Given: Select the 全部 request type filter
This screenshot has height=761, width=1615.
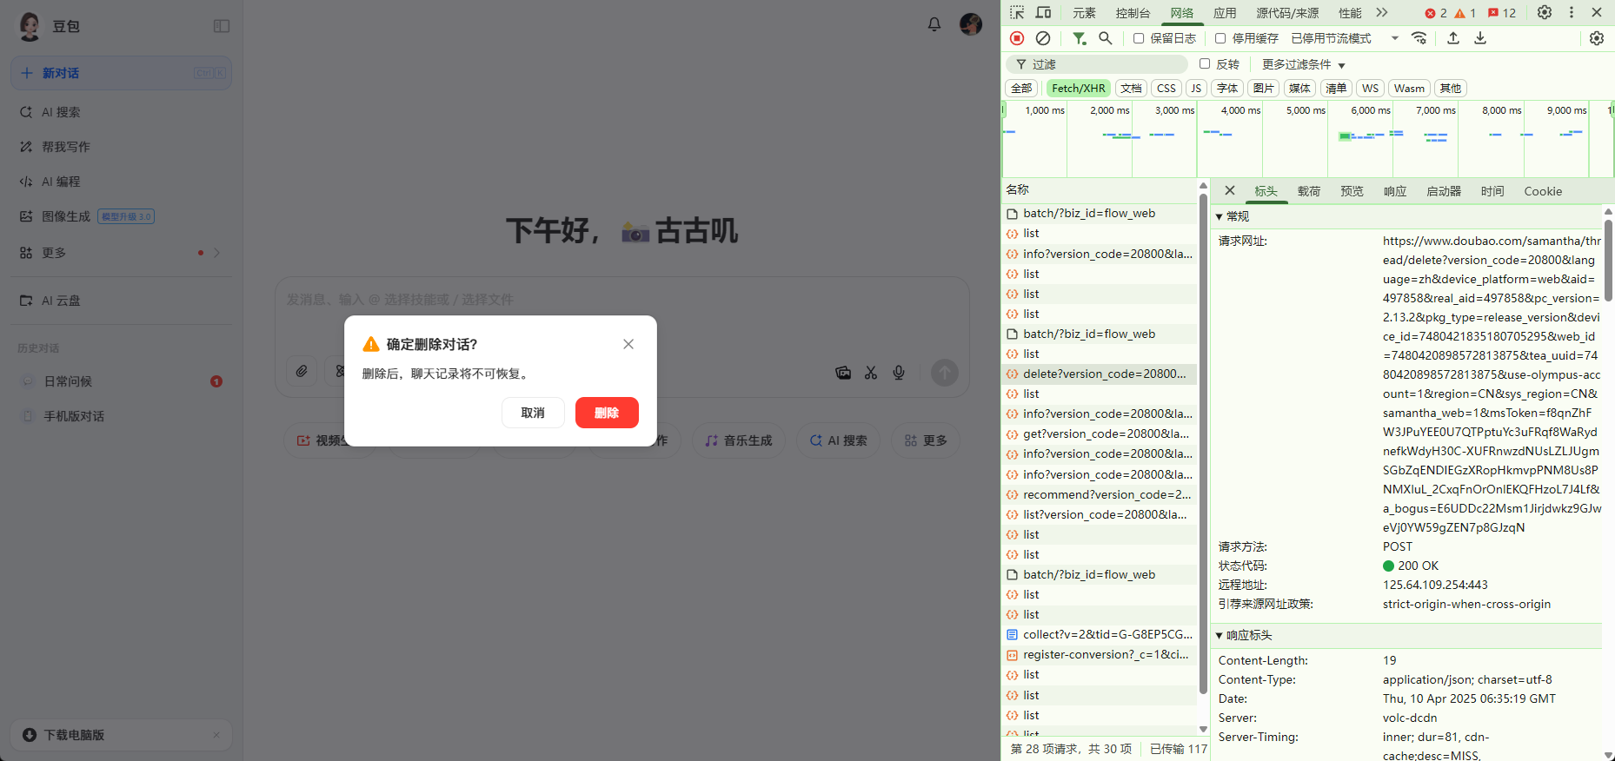Looking at the screenshot, I should [1022, 89].
